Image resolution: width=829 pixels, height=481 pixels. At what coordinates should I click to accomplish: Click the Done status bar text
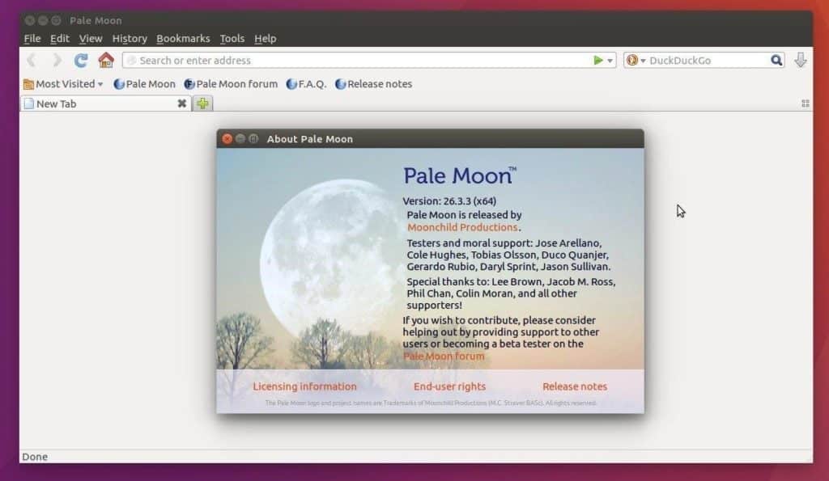click(x=35, y=457)
